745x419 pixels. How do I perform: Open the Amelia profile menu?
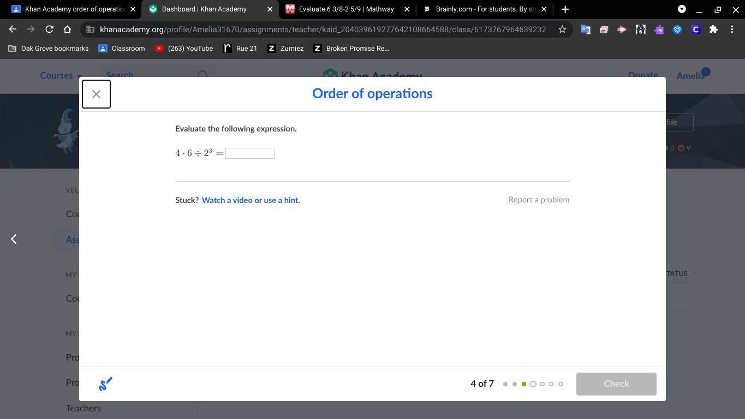[690, 76]
